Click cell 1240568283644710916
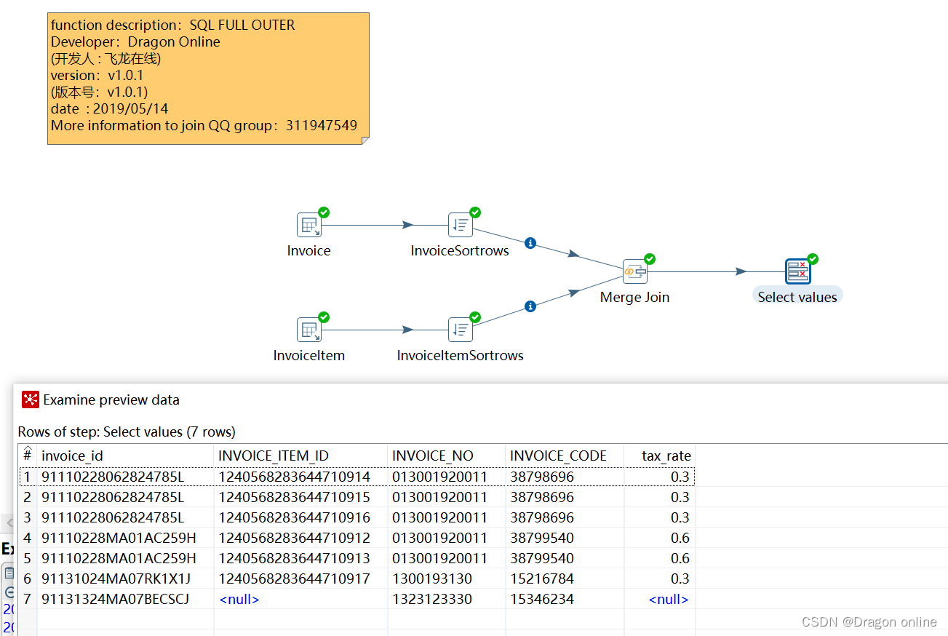This screenshot has height=636, width=948. pyautogui.click(x=300, y=517)
